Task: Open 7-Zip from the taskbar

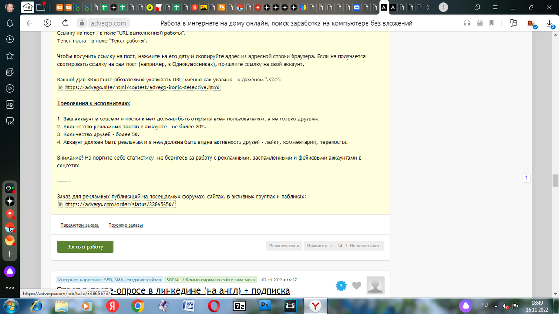Action: pyautogui.click(x=239, y=306)
